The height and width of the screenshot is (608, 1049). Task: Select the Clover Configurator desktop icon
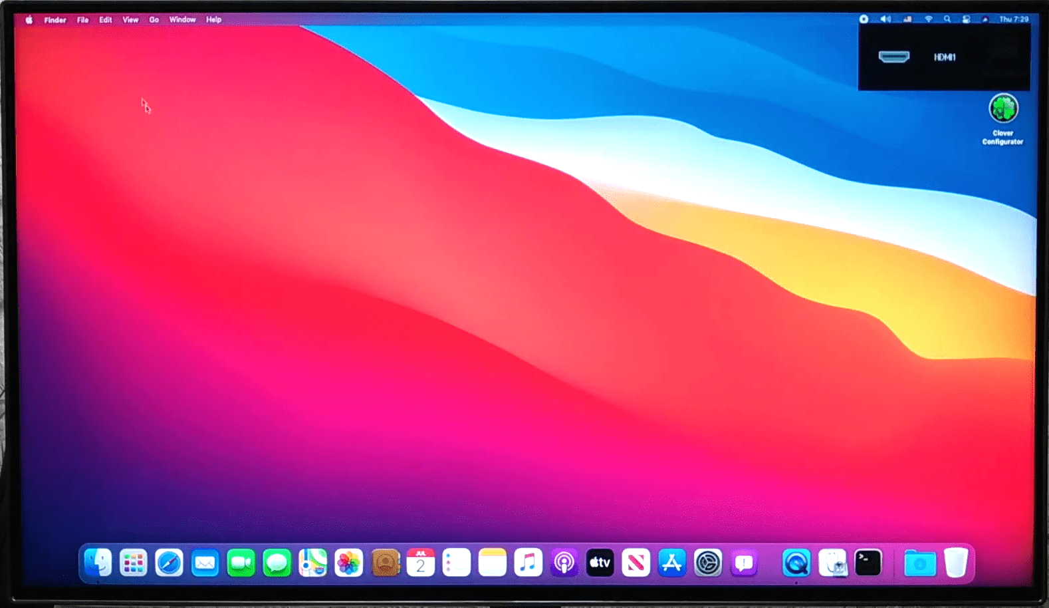[1003, 120]
